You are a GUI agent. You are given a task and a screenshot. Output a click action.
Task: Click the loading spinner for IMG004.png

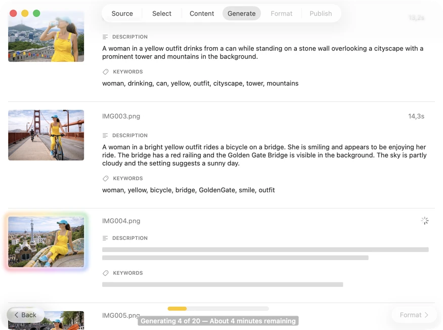click(x=424, y=221)
